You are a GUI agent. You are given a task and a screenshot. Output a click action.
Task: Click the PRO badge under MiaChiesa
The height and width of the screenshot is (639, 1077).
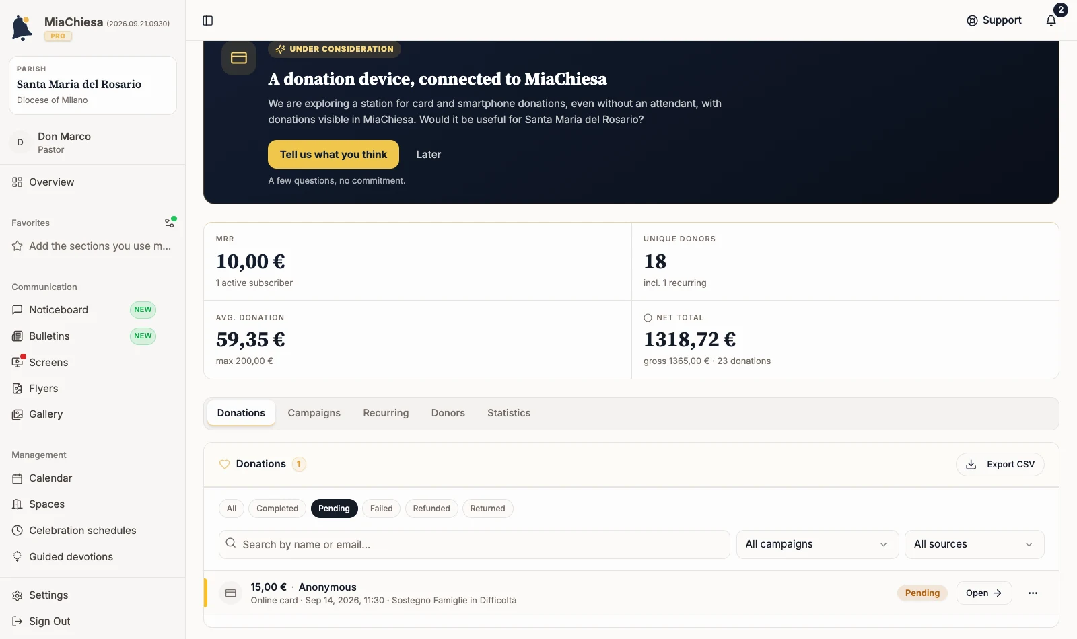click(x=58, y=36)
